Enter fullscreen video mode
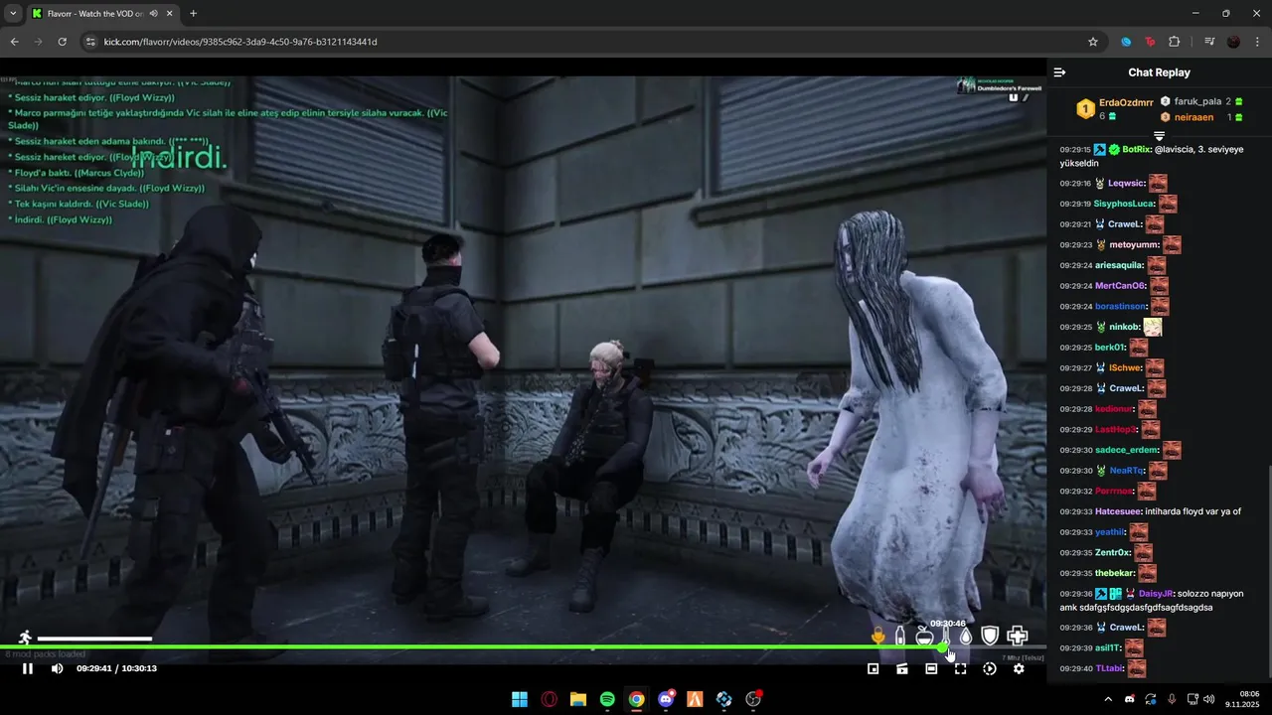 (960, 668)
